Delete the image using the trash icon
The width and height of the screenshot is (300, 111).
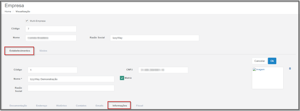coord(290,69)
